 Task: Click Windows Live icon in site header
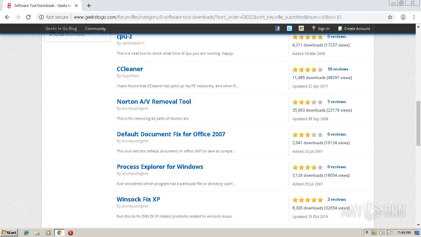301,28
